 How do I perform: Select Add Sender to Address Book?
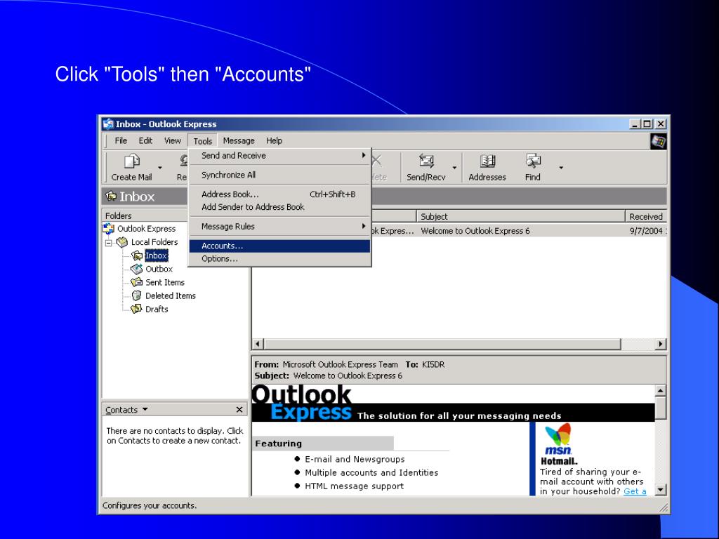tap(279, 207)
